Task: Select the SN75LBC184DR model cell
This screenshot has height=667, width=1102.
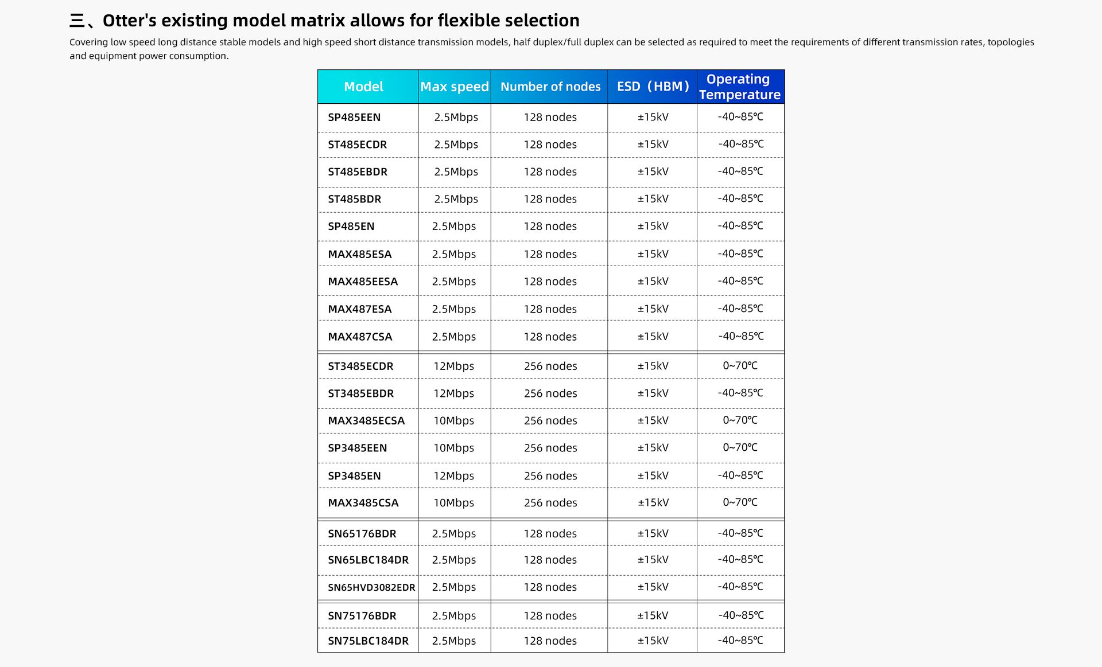Action: coord(368,641)
